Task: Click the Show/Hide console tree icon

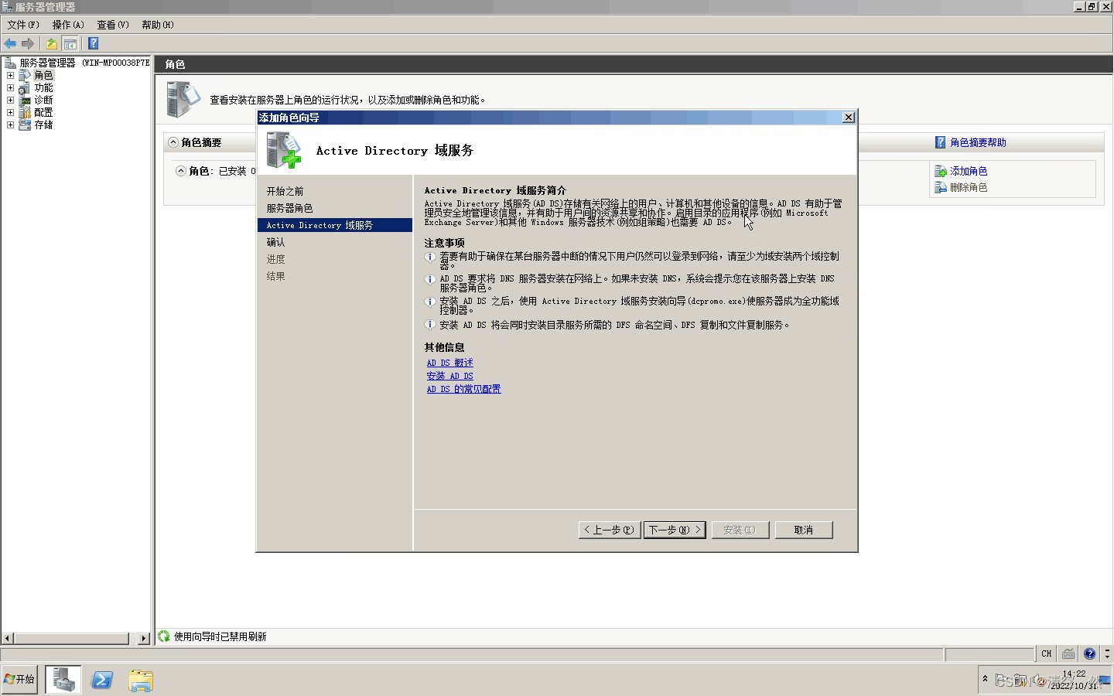Action: click(x=70, y=43)
